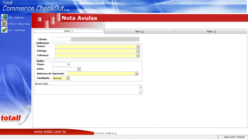Select the Geral tab
This screenshot has height=139, width=248.
(68, 31)
